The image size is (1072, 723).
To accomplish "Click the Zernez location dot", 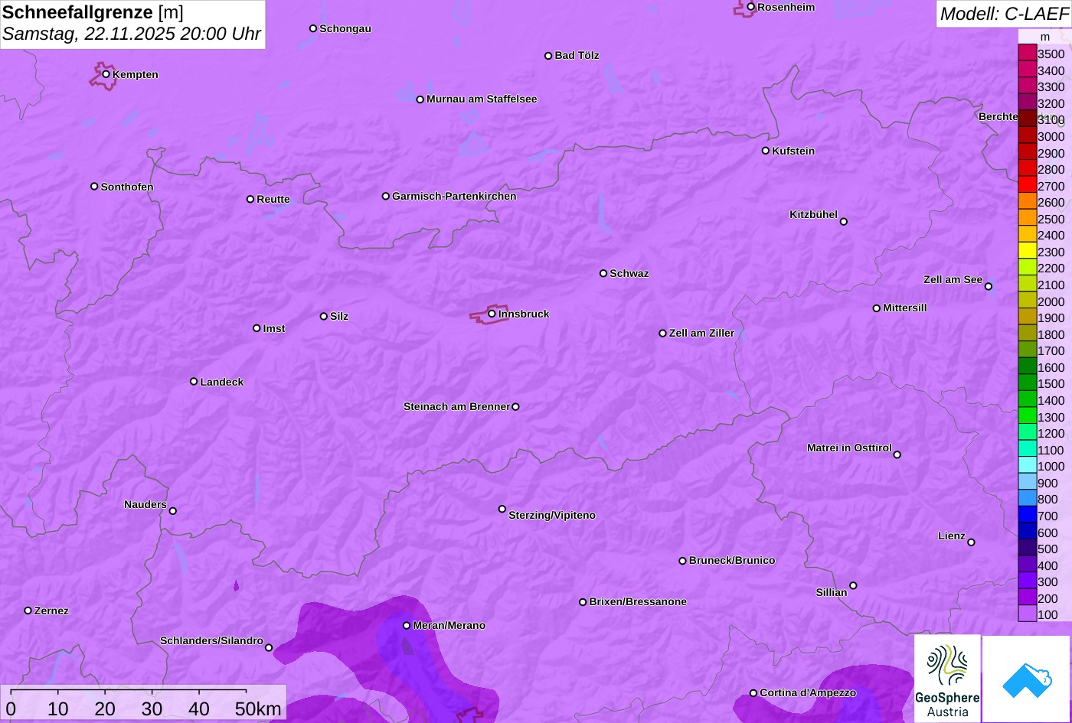I will pos(28,611).
